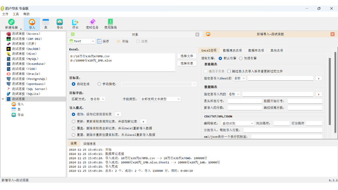Select 测试连接 (TiDB) connection
Image resolution: width=338 pixels, height=190 pixels.
pyautogui.click(x=25, y=69)
